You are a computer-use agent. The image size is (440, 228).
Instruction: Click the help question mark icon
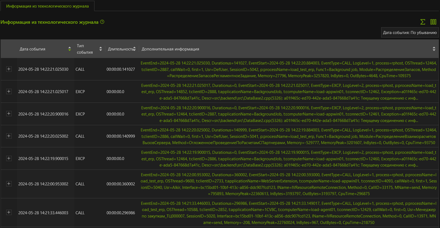pos(102,22)
